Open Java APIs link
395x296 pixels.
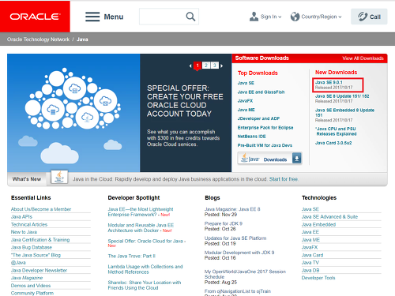tap(21, 217)
